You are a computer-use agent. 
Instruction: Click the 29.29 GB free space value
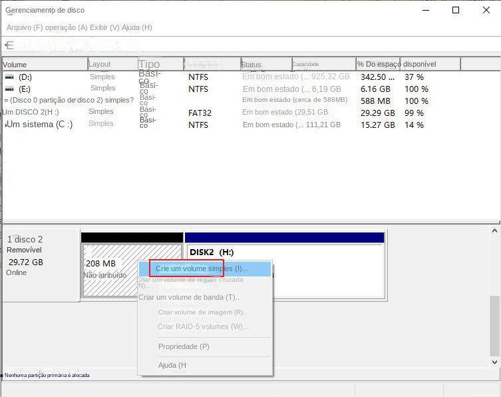378,113
